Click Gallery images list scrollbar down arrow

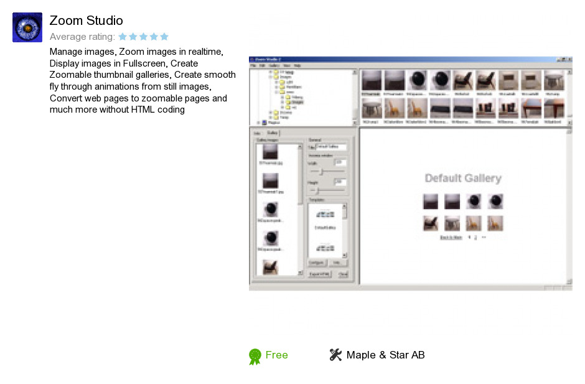click(x=301, y=273)
